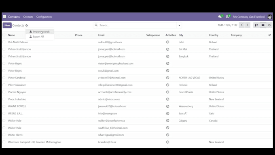Click email southfour_6@hotmail.com
Screen dimensions: 275x155
pyautogui.click(x=113, y=128)
